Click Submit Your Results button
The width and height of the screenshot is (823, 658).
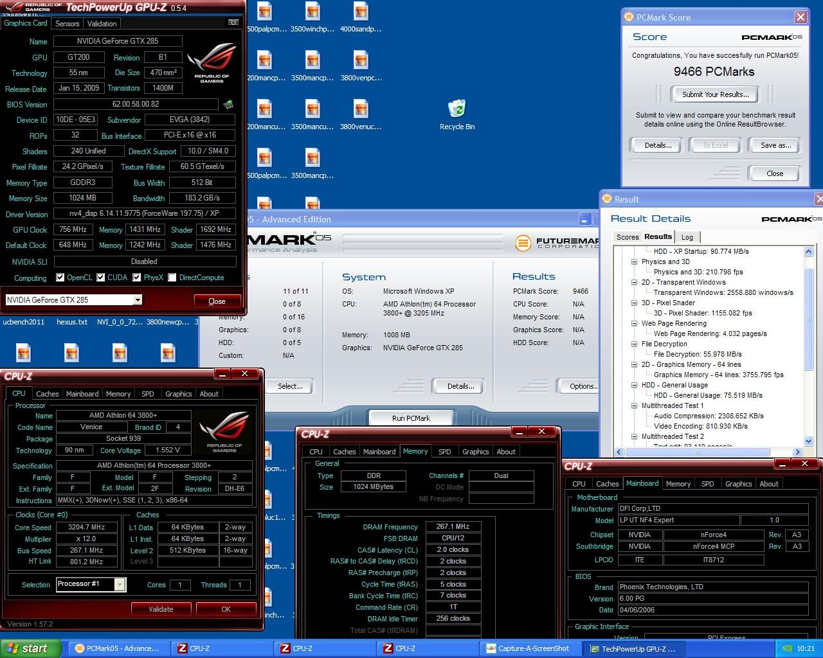pyautogui.click(x=715, y=94)
